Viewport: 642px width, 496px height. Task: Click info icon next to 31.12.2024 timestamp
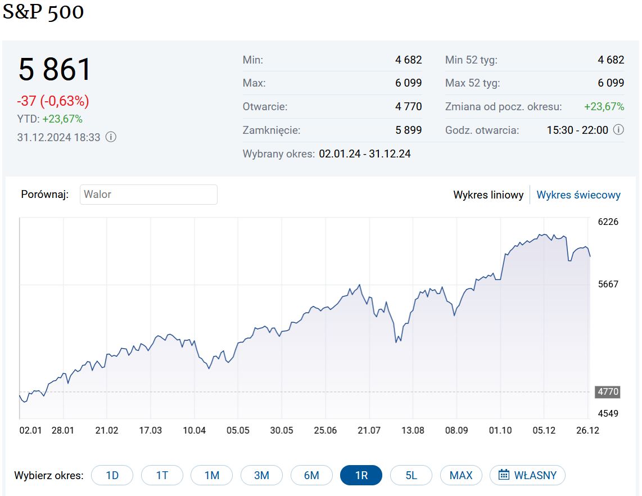pyautogui.click(x=111, y=137)
